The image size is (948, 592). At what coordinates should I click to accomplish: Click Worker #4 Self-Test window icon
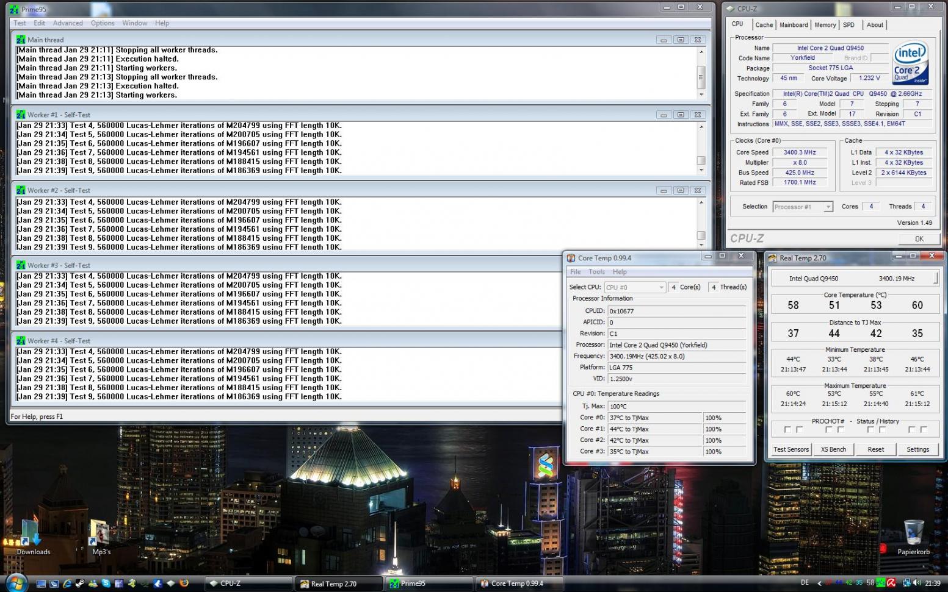(21, 341)
